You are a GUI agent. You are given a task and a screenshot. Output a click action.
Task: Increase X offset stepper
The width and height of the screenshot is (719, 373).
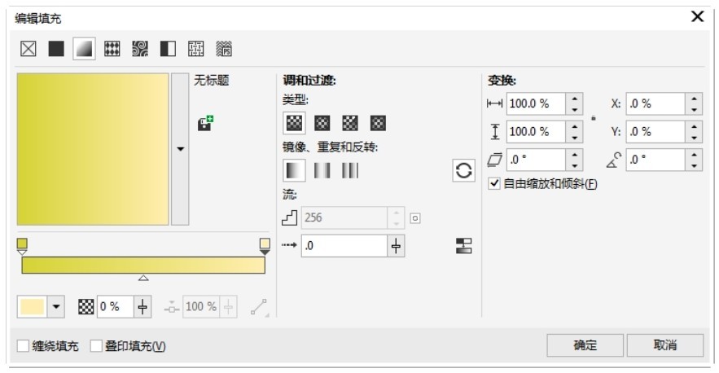(x=695, y=99)
